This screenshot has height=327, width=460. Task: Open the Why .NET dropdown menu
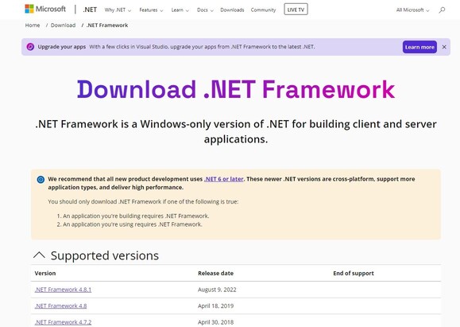click(118, 10)
